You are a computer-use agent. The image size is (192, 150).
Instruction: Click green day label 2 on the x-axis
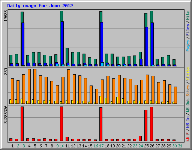pyautogui.click(x=18, y=146)
